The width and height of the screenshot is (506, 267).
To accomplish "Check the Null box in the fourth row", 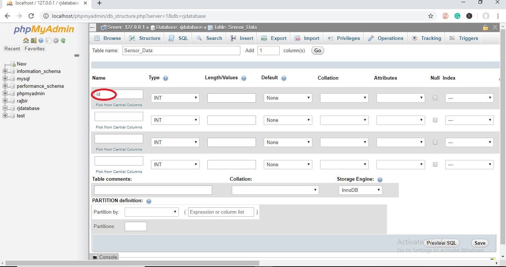I will coord(435,164).
